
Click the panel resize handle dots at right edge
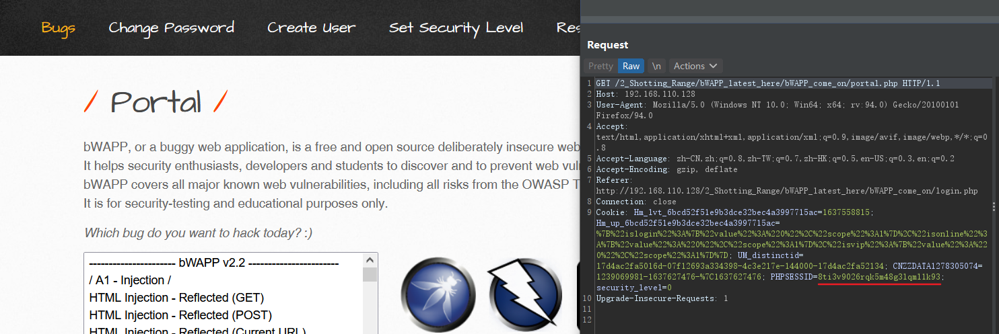point(995,207)
